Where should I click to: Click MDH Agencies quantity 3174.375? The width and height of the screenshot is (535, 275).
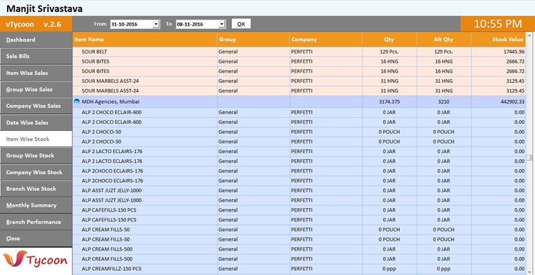tap(389, 102)
